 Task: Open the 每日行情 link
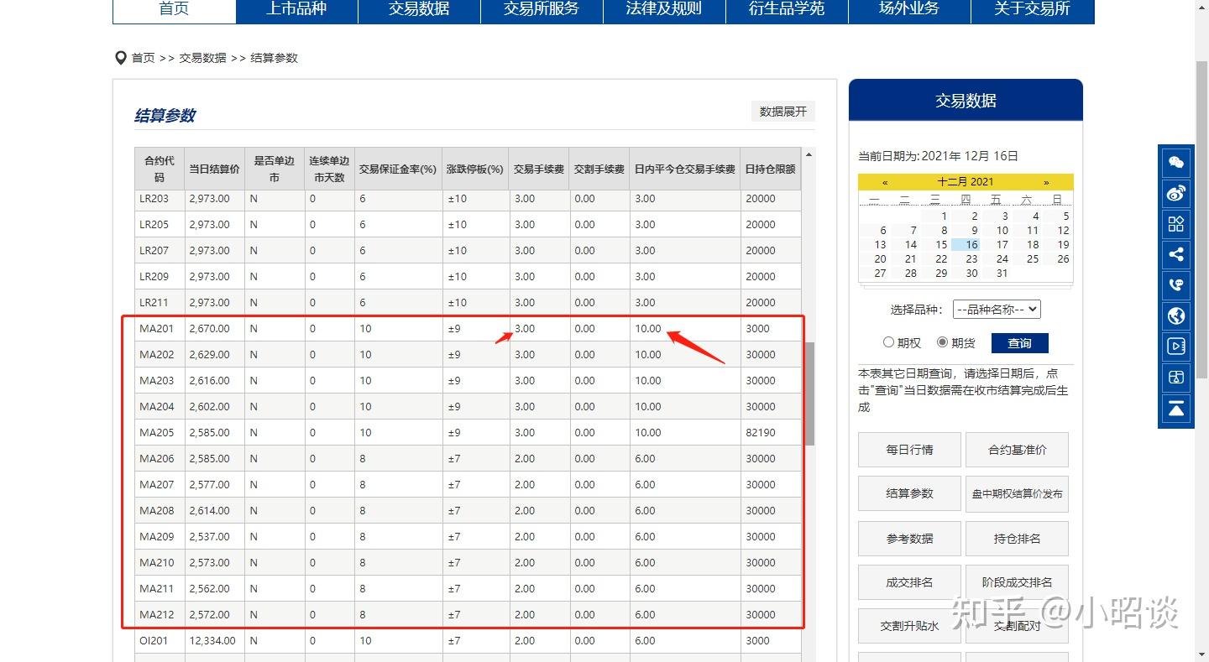[909, 449]
